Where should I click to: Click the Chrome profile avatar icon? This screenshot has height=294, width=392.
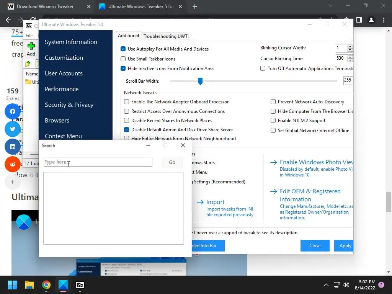[371, 20]
